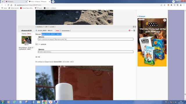Select the Фото с телефона tab
Image resolution: width=186 pixels, height=104 pixels.
click(x=39, y=2)
